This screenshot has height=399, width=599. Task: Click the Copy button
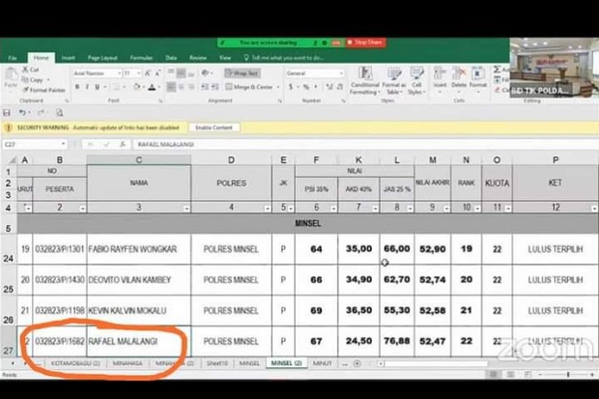33,79
